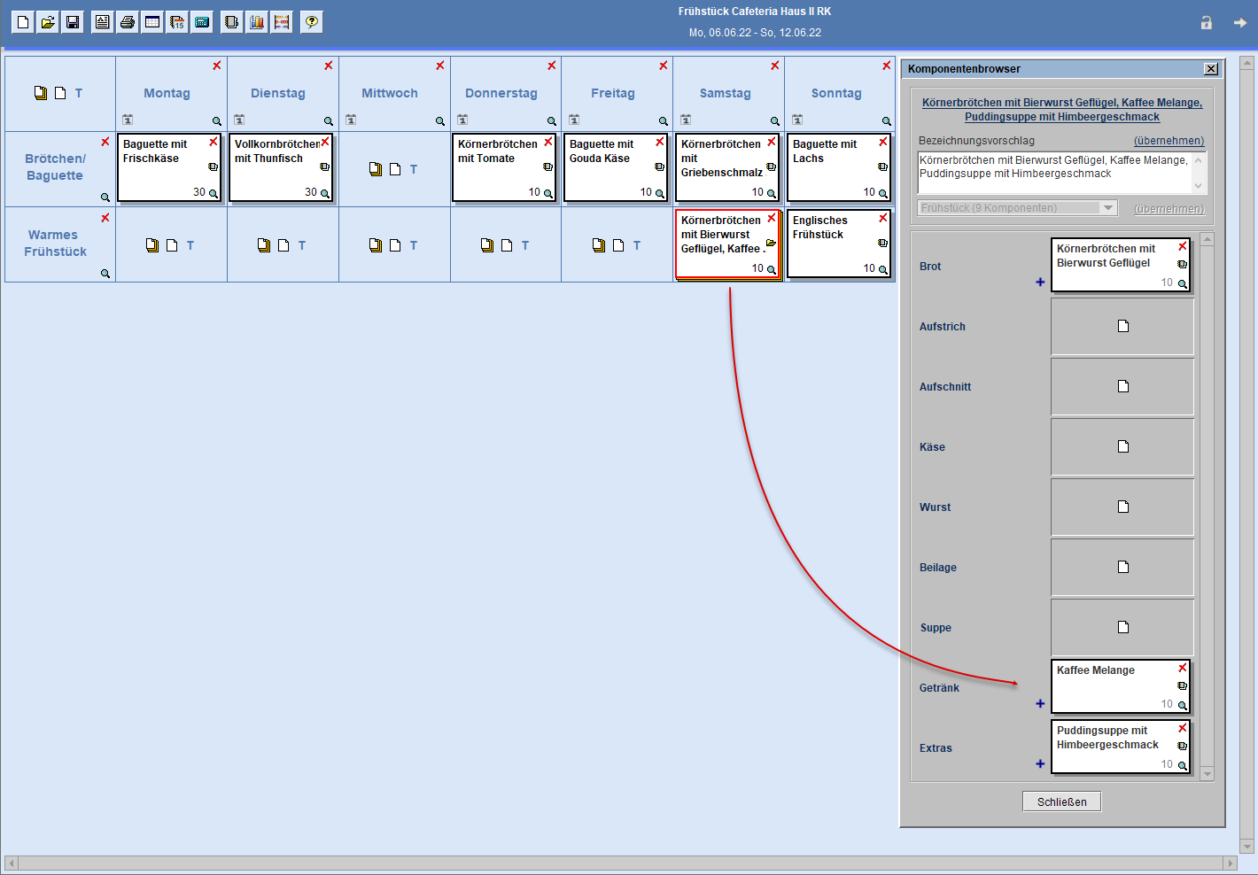Open the calendar icon showing 15

[177, 22]
